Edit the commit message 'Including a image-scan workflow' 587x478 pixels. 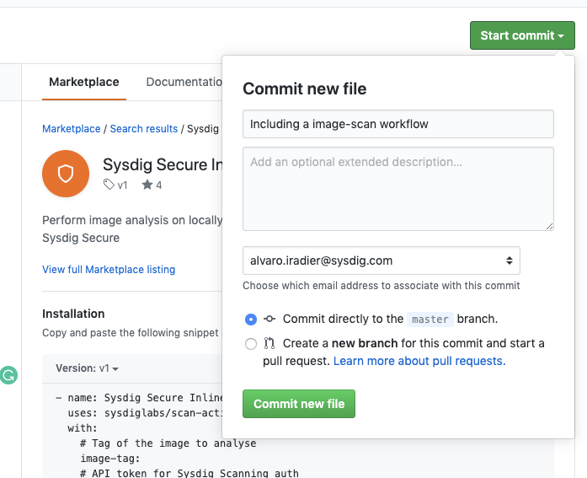398,124
